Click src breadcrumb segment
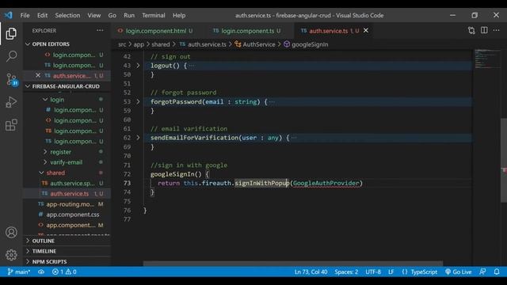507x285 pixels. click(122, 44)
